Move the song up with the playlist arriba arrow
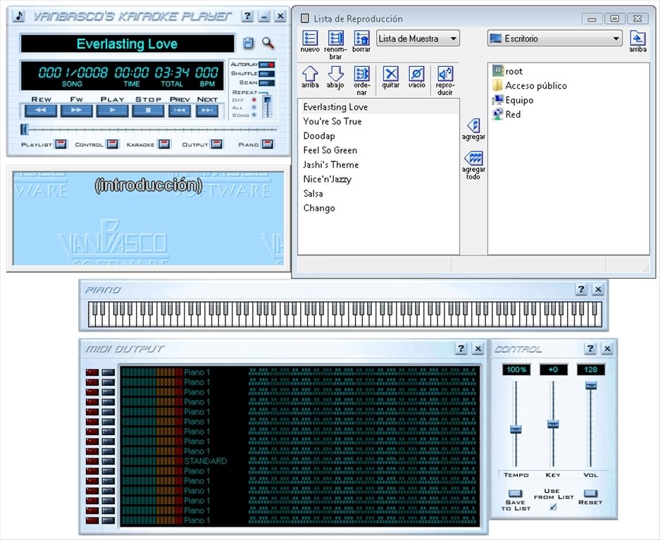This screenshot has height=540, width=660. pos(310,73)
